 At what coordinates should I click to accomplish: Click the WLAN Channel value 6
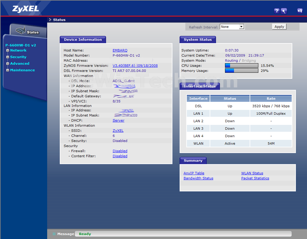click(114, 136)
